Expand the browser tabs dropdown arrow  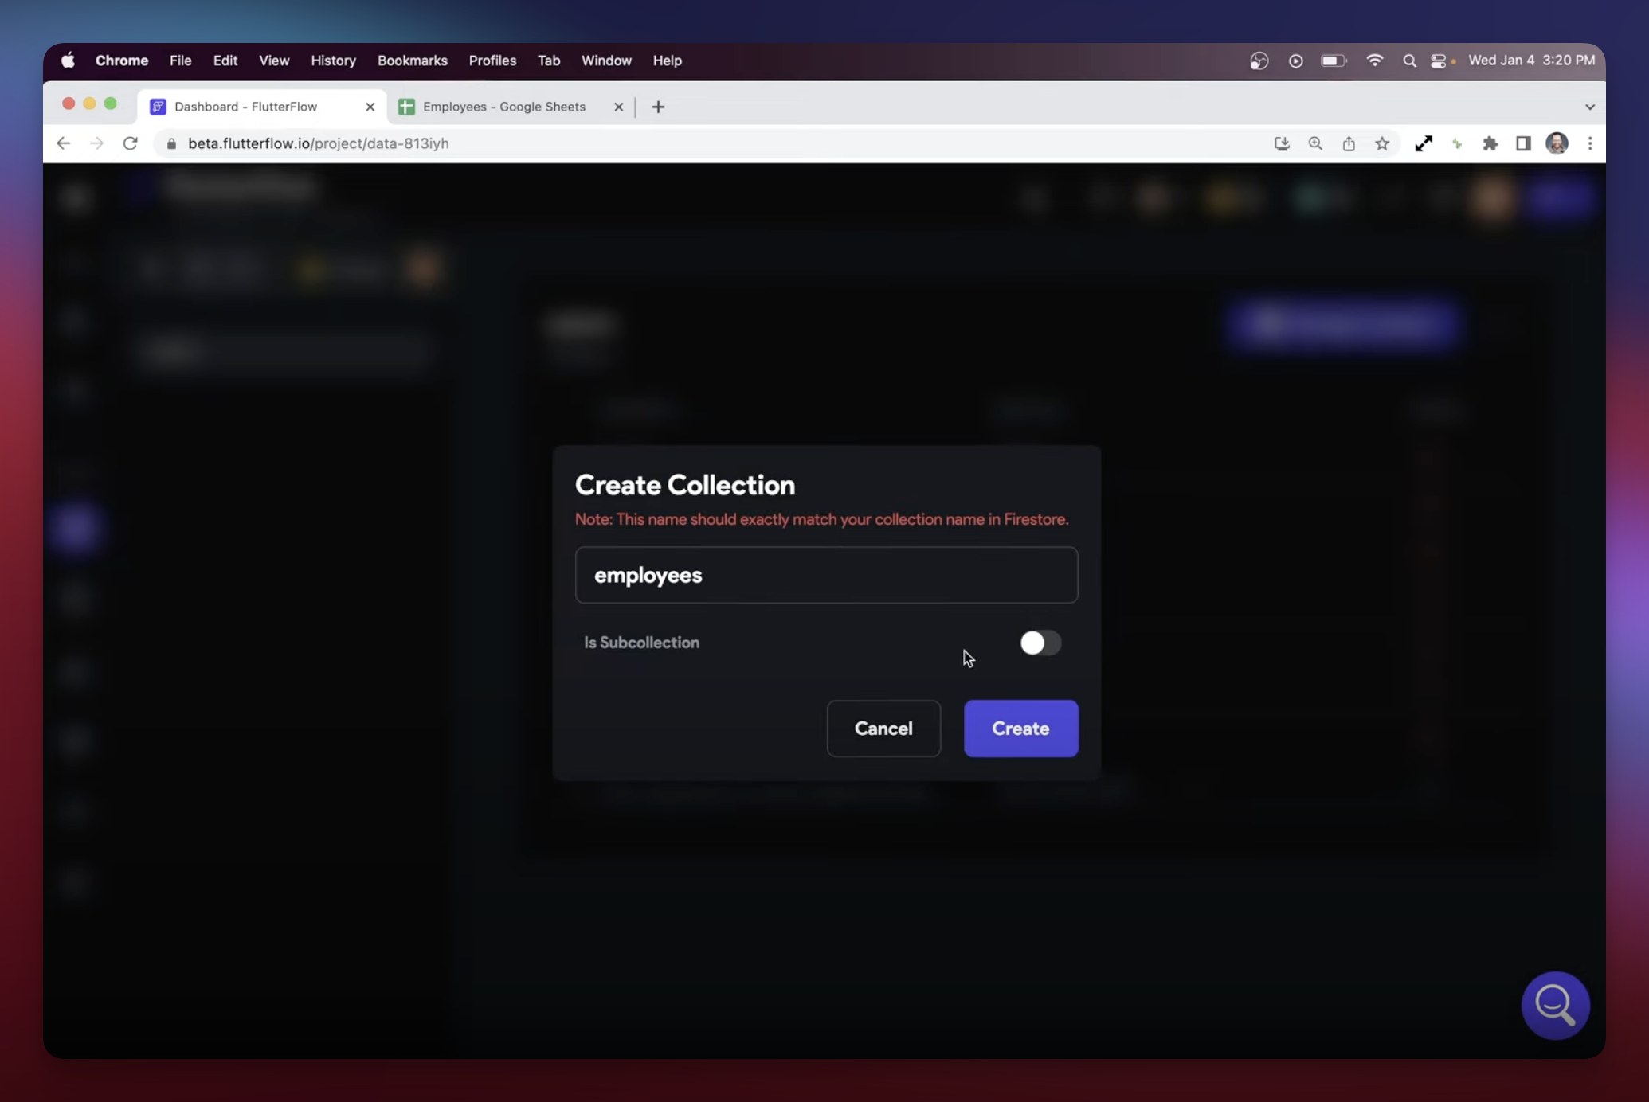[x=1590, y=107]
